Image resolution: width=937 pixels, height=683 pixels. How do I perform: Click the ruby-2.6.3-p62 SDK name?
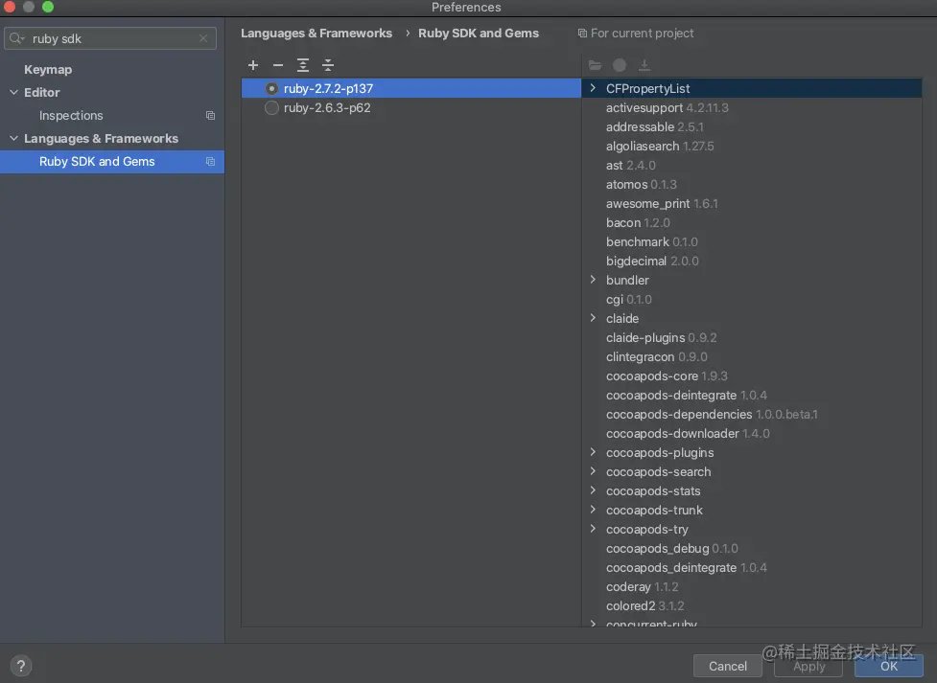(x=327, y=107)
